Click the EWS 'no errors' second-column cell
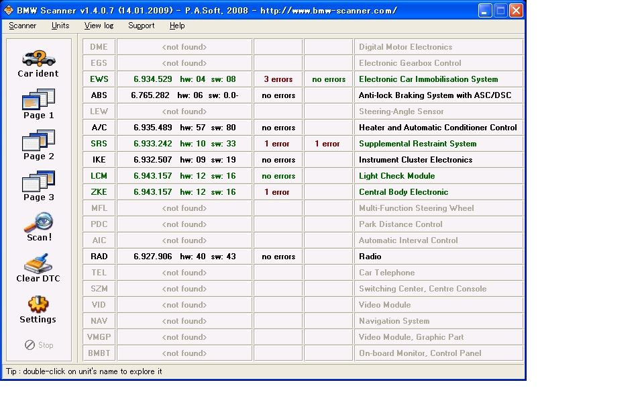This screenshot has width=644, height=403. tap(329, 79)
